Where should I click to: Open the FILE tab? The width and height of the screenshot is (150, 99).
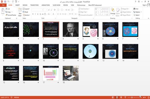(x=3, y=5)
